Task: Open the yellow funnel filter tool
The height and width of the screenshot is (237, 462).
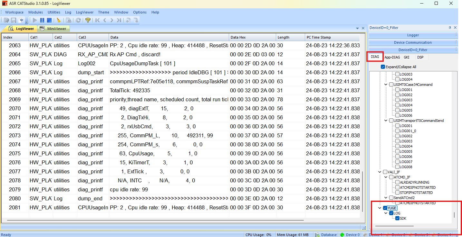Action: (x=88, y=20)
